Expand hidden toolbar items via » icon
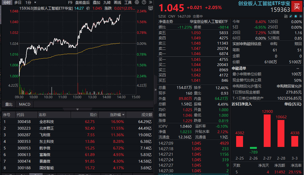The width and height of the screenshot is (304, 175). 151,2
